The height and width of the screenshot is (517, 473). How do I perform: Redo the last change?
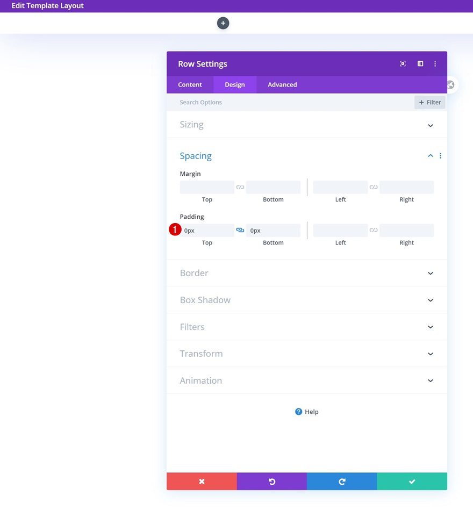(341, 481)
